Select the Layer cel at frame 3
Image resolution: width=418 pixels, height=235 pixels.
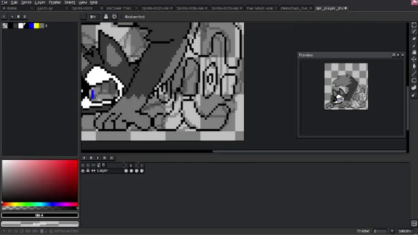point(137,171)
